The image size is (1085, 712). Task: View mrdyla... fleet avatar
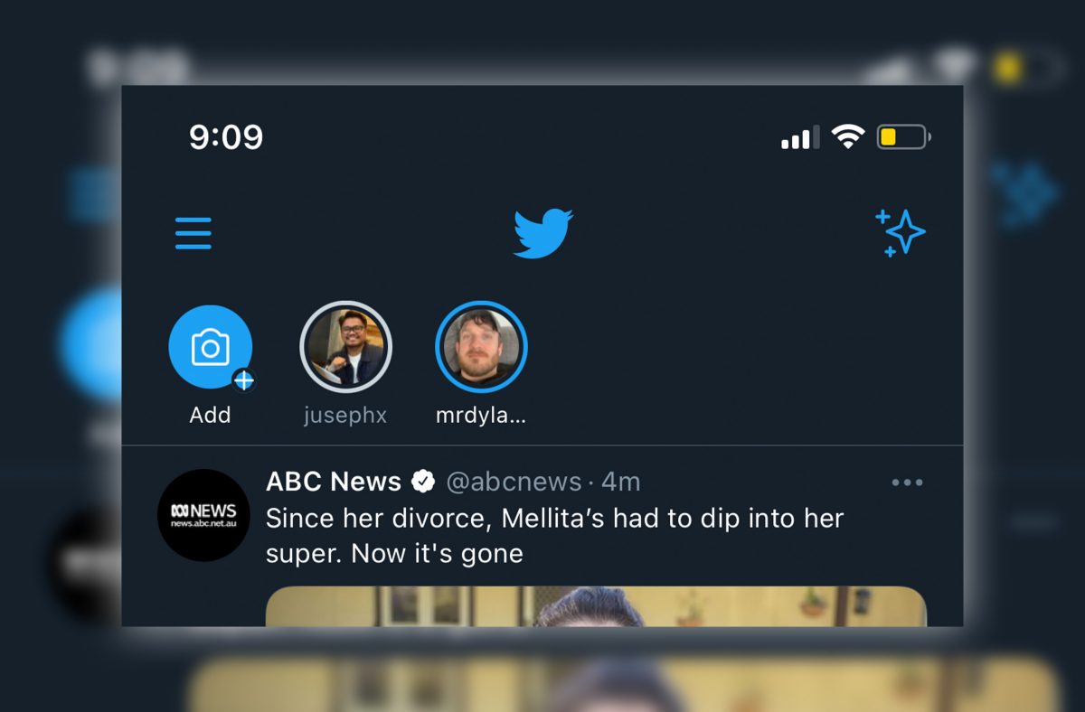pyautogui.click(x=481, y=347)
